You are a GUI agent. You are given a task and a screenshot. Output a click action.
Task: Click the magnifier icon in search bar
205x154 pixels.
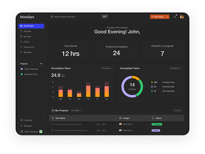[52, 17]
